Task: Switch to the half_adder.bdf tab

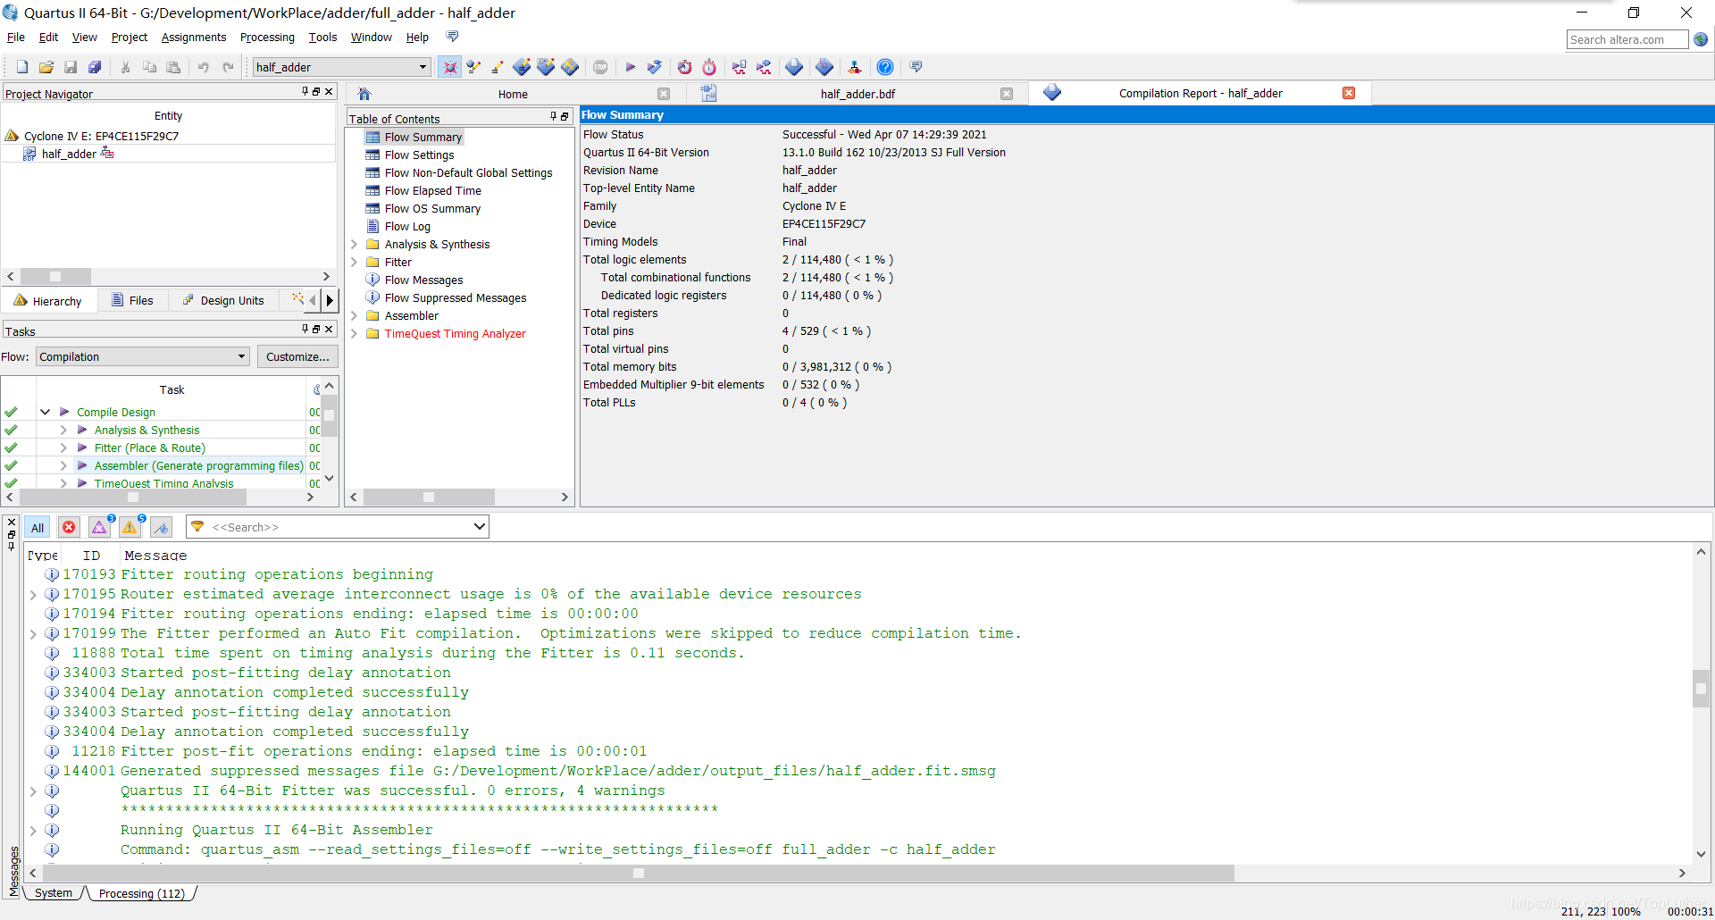Action: click(x=857, y=94)
